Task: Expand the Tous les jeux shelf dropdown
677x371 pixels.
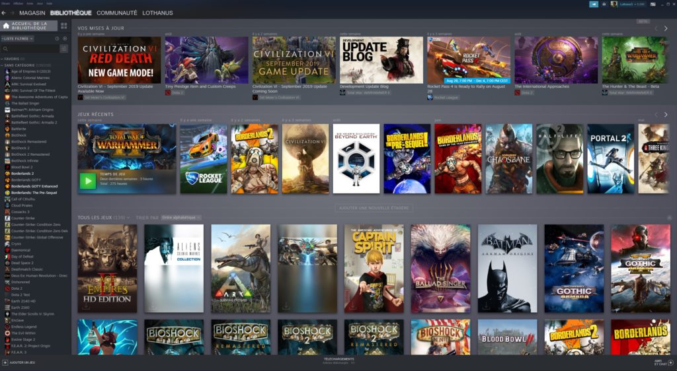Action: 128,217
